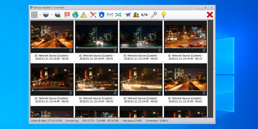Click trash icon on 13:14:34 recording
Image resolution: width=258 pixels, height=129 pixels.
[115, 93]
